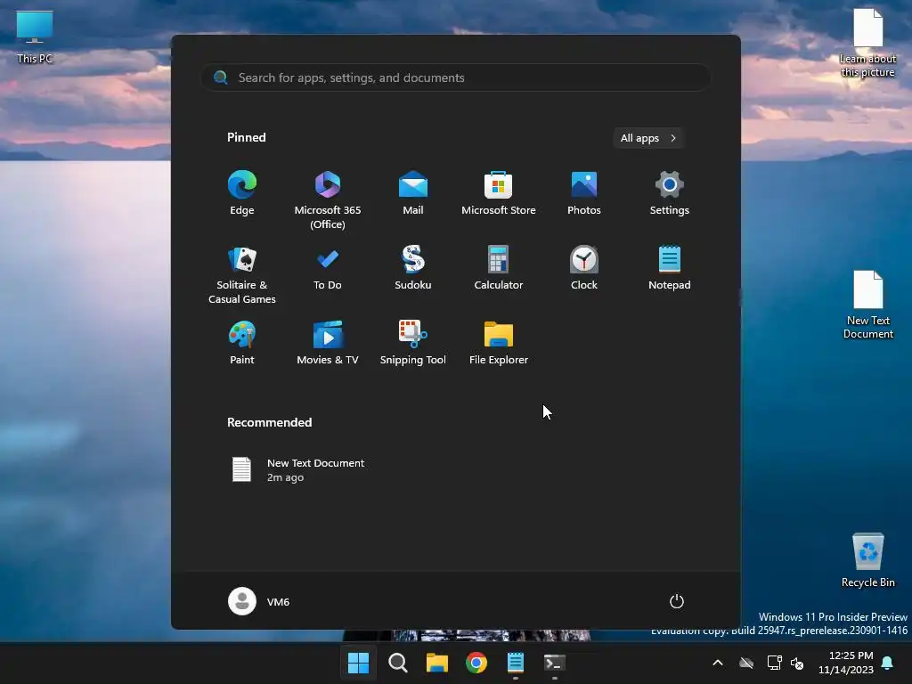This screenshot has height=684, width=912.
Task: Open the power options button
Action: click(677, 601)
